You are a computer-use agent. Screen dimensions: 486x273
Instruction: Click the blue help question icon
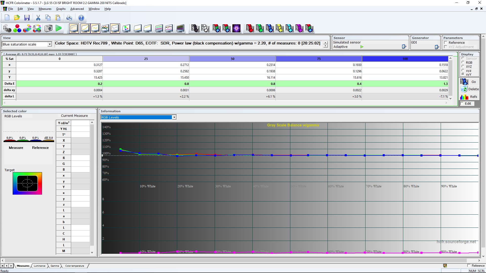click(81, 18)
